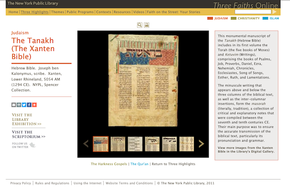Open Website Terms and Conditions link
The image size is (290, 192).
129,183
